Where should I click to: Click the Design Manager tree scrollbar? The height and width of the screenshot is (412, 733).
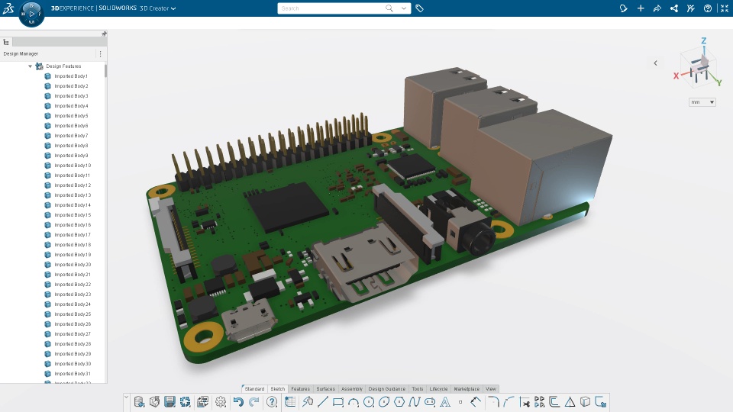(105, 71)
